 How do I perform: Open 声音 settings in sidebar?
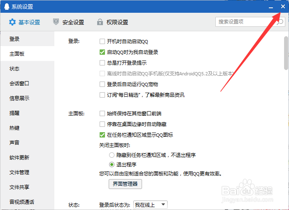click(x=28, y=142)
